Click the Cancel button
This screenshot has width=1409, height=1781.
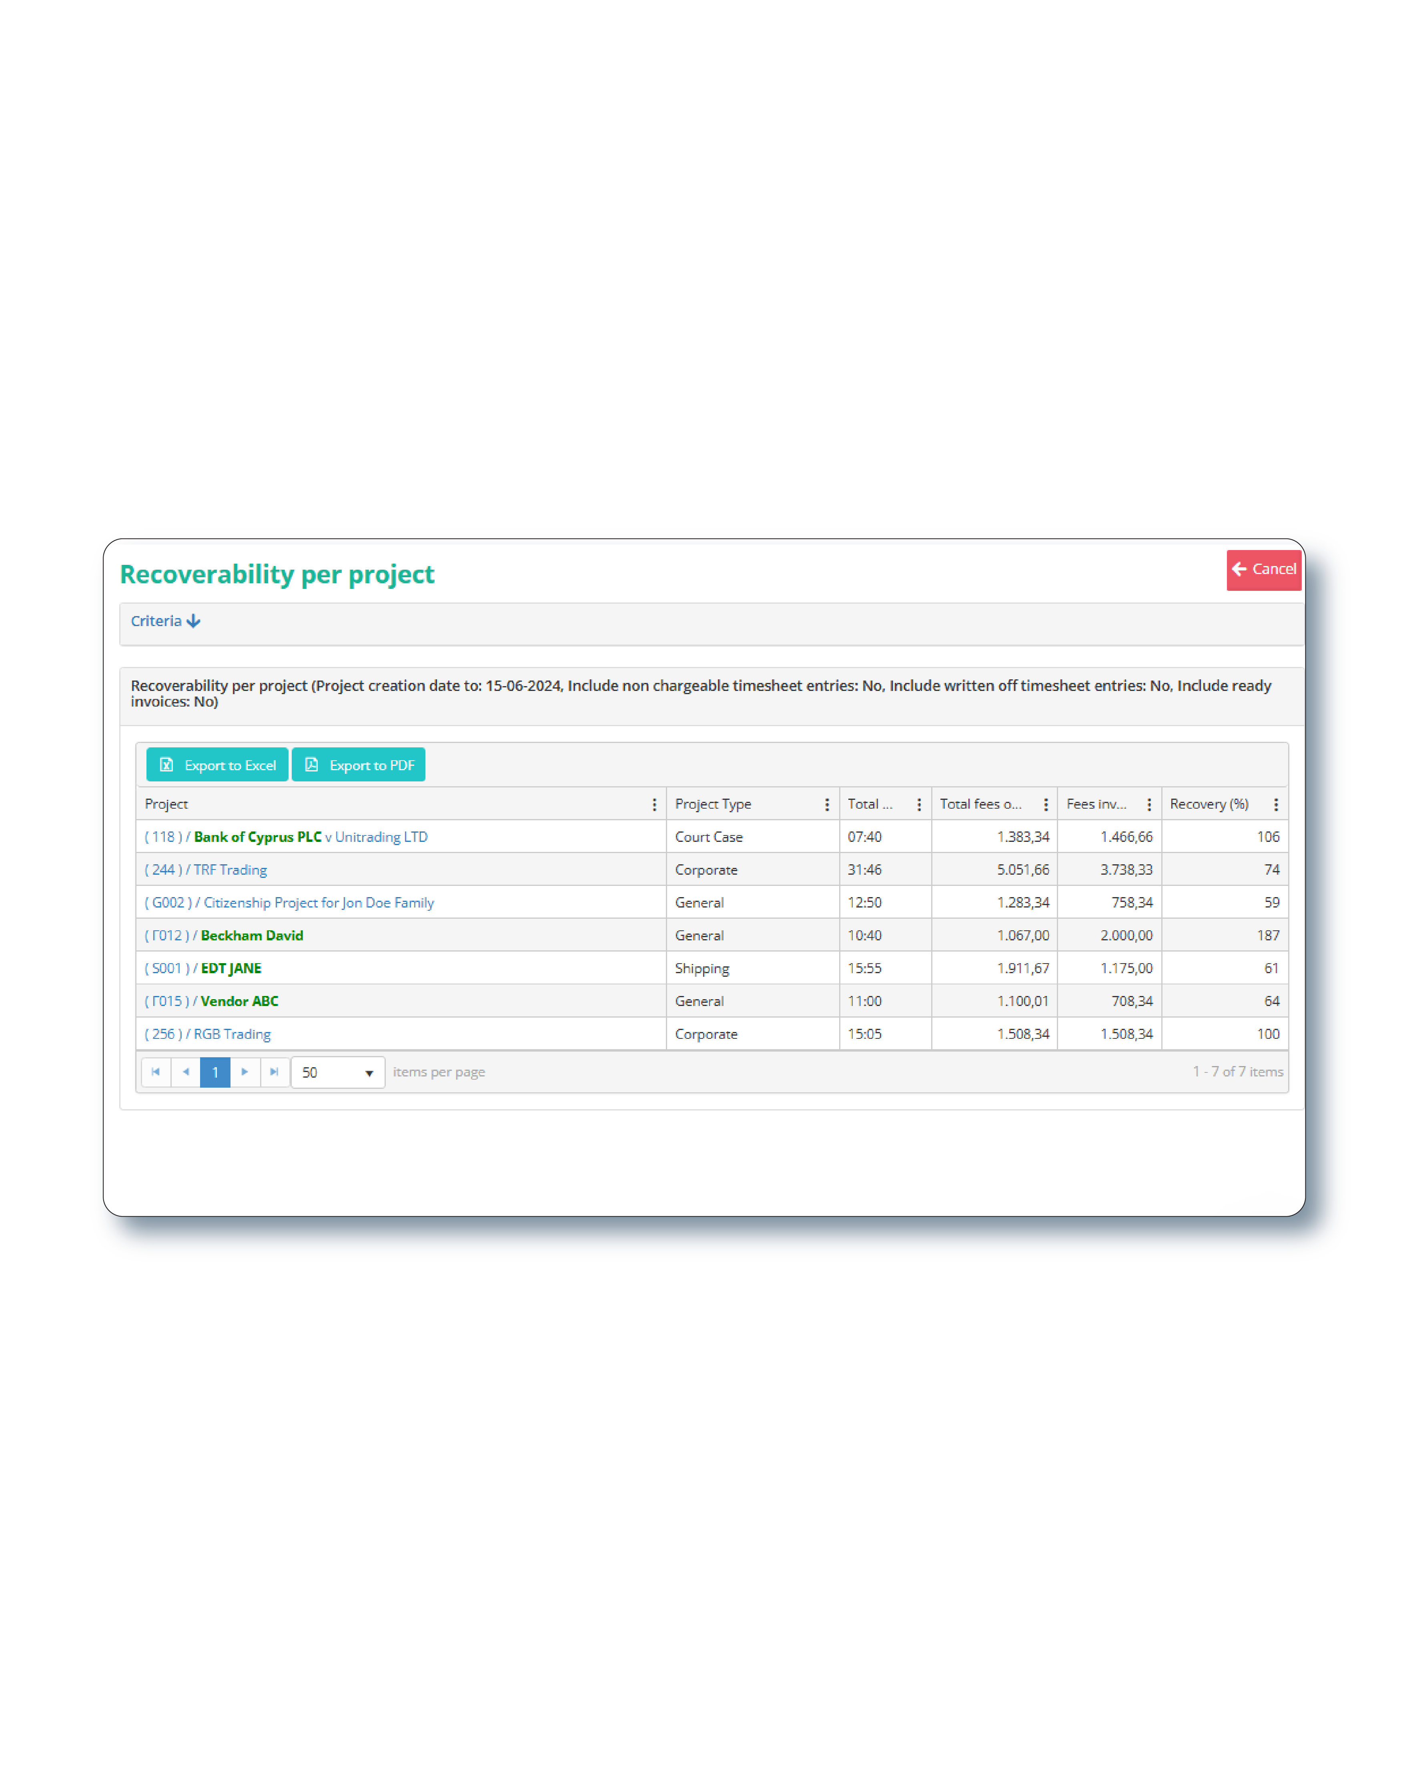click(x=1263, y=570)
